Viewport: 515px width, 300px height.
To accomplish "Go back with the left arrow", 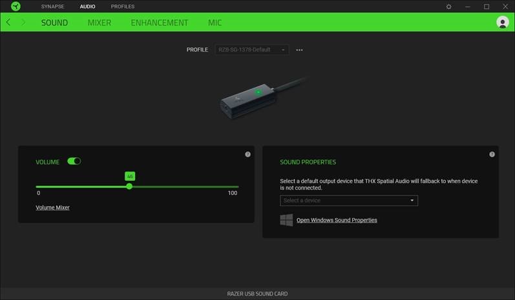I will coord(8,23).
